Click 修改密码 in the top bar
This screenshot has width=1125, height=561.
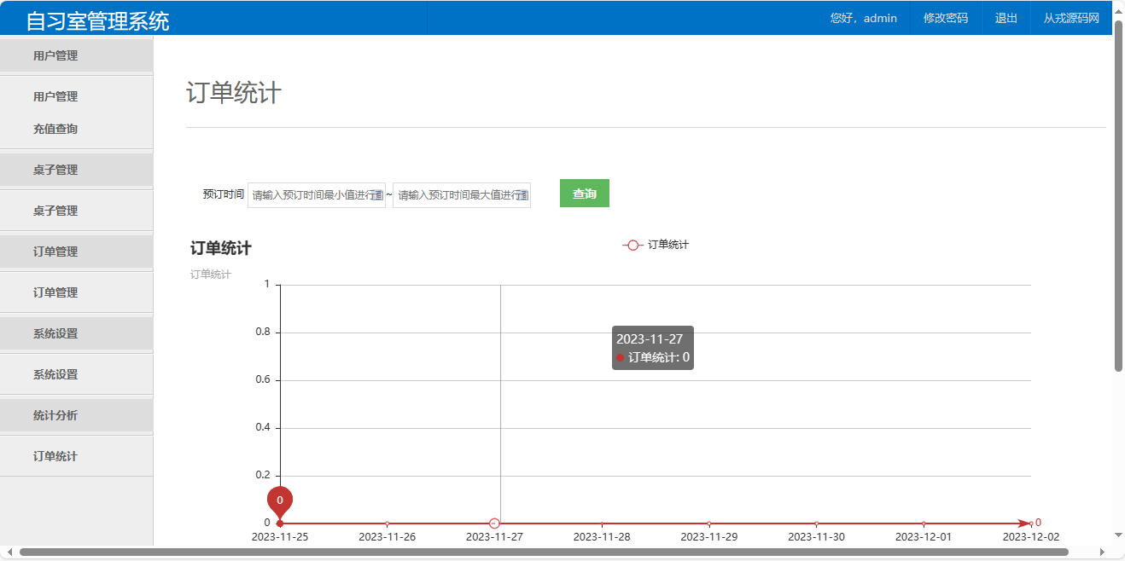coord(946,18)
